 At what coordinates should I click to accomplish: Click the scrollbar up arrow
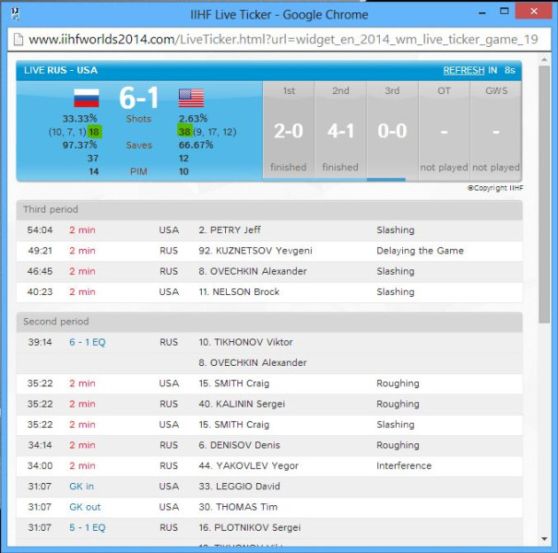coord(544,60)
